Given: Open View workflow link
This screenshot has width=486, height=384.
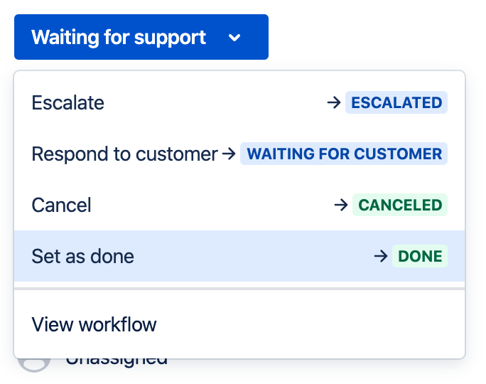Looking at the screenshot, I should [x=94, y=325].
